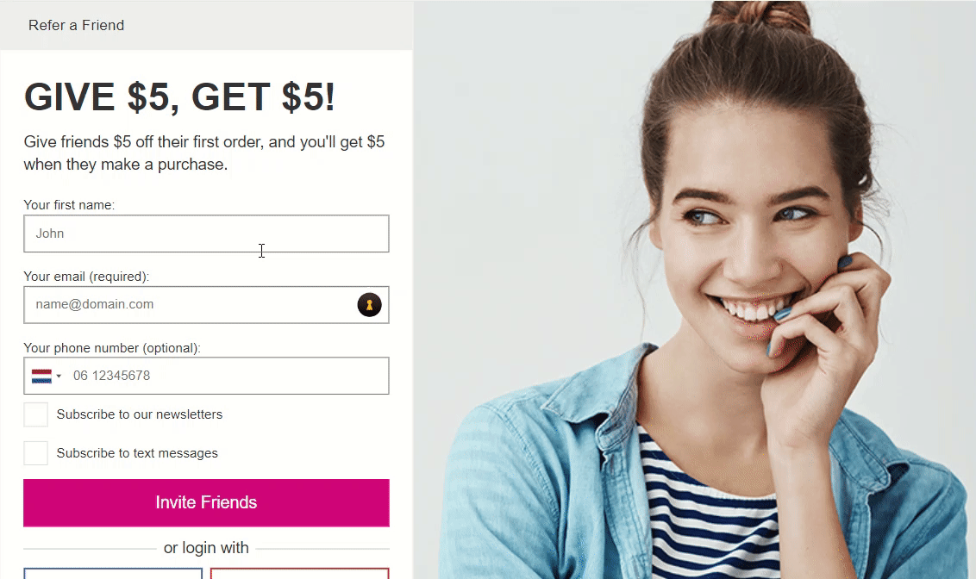976x579 pixels.
Task: Open the Refer a Friend header tab
Action: (x=76, y=26)
